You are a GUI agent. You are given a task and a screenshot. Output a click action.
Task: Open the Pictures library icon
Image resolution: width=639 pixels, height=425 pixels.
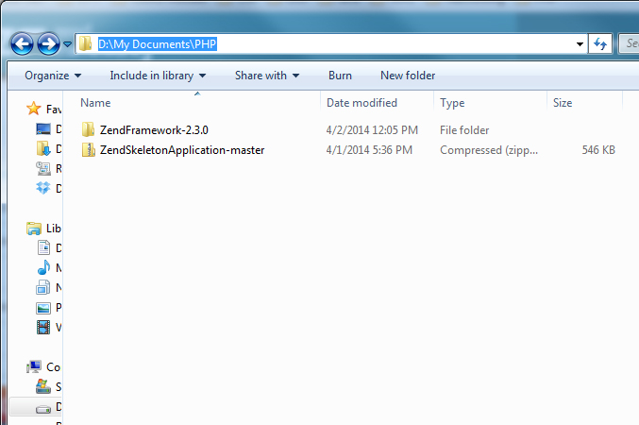pyautogui.click(x=43, y=308)
